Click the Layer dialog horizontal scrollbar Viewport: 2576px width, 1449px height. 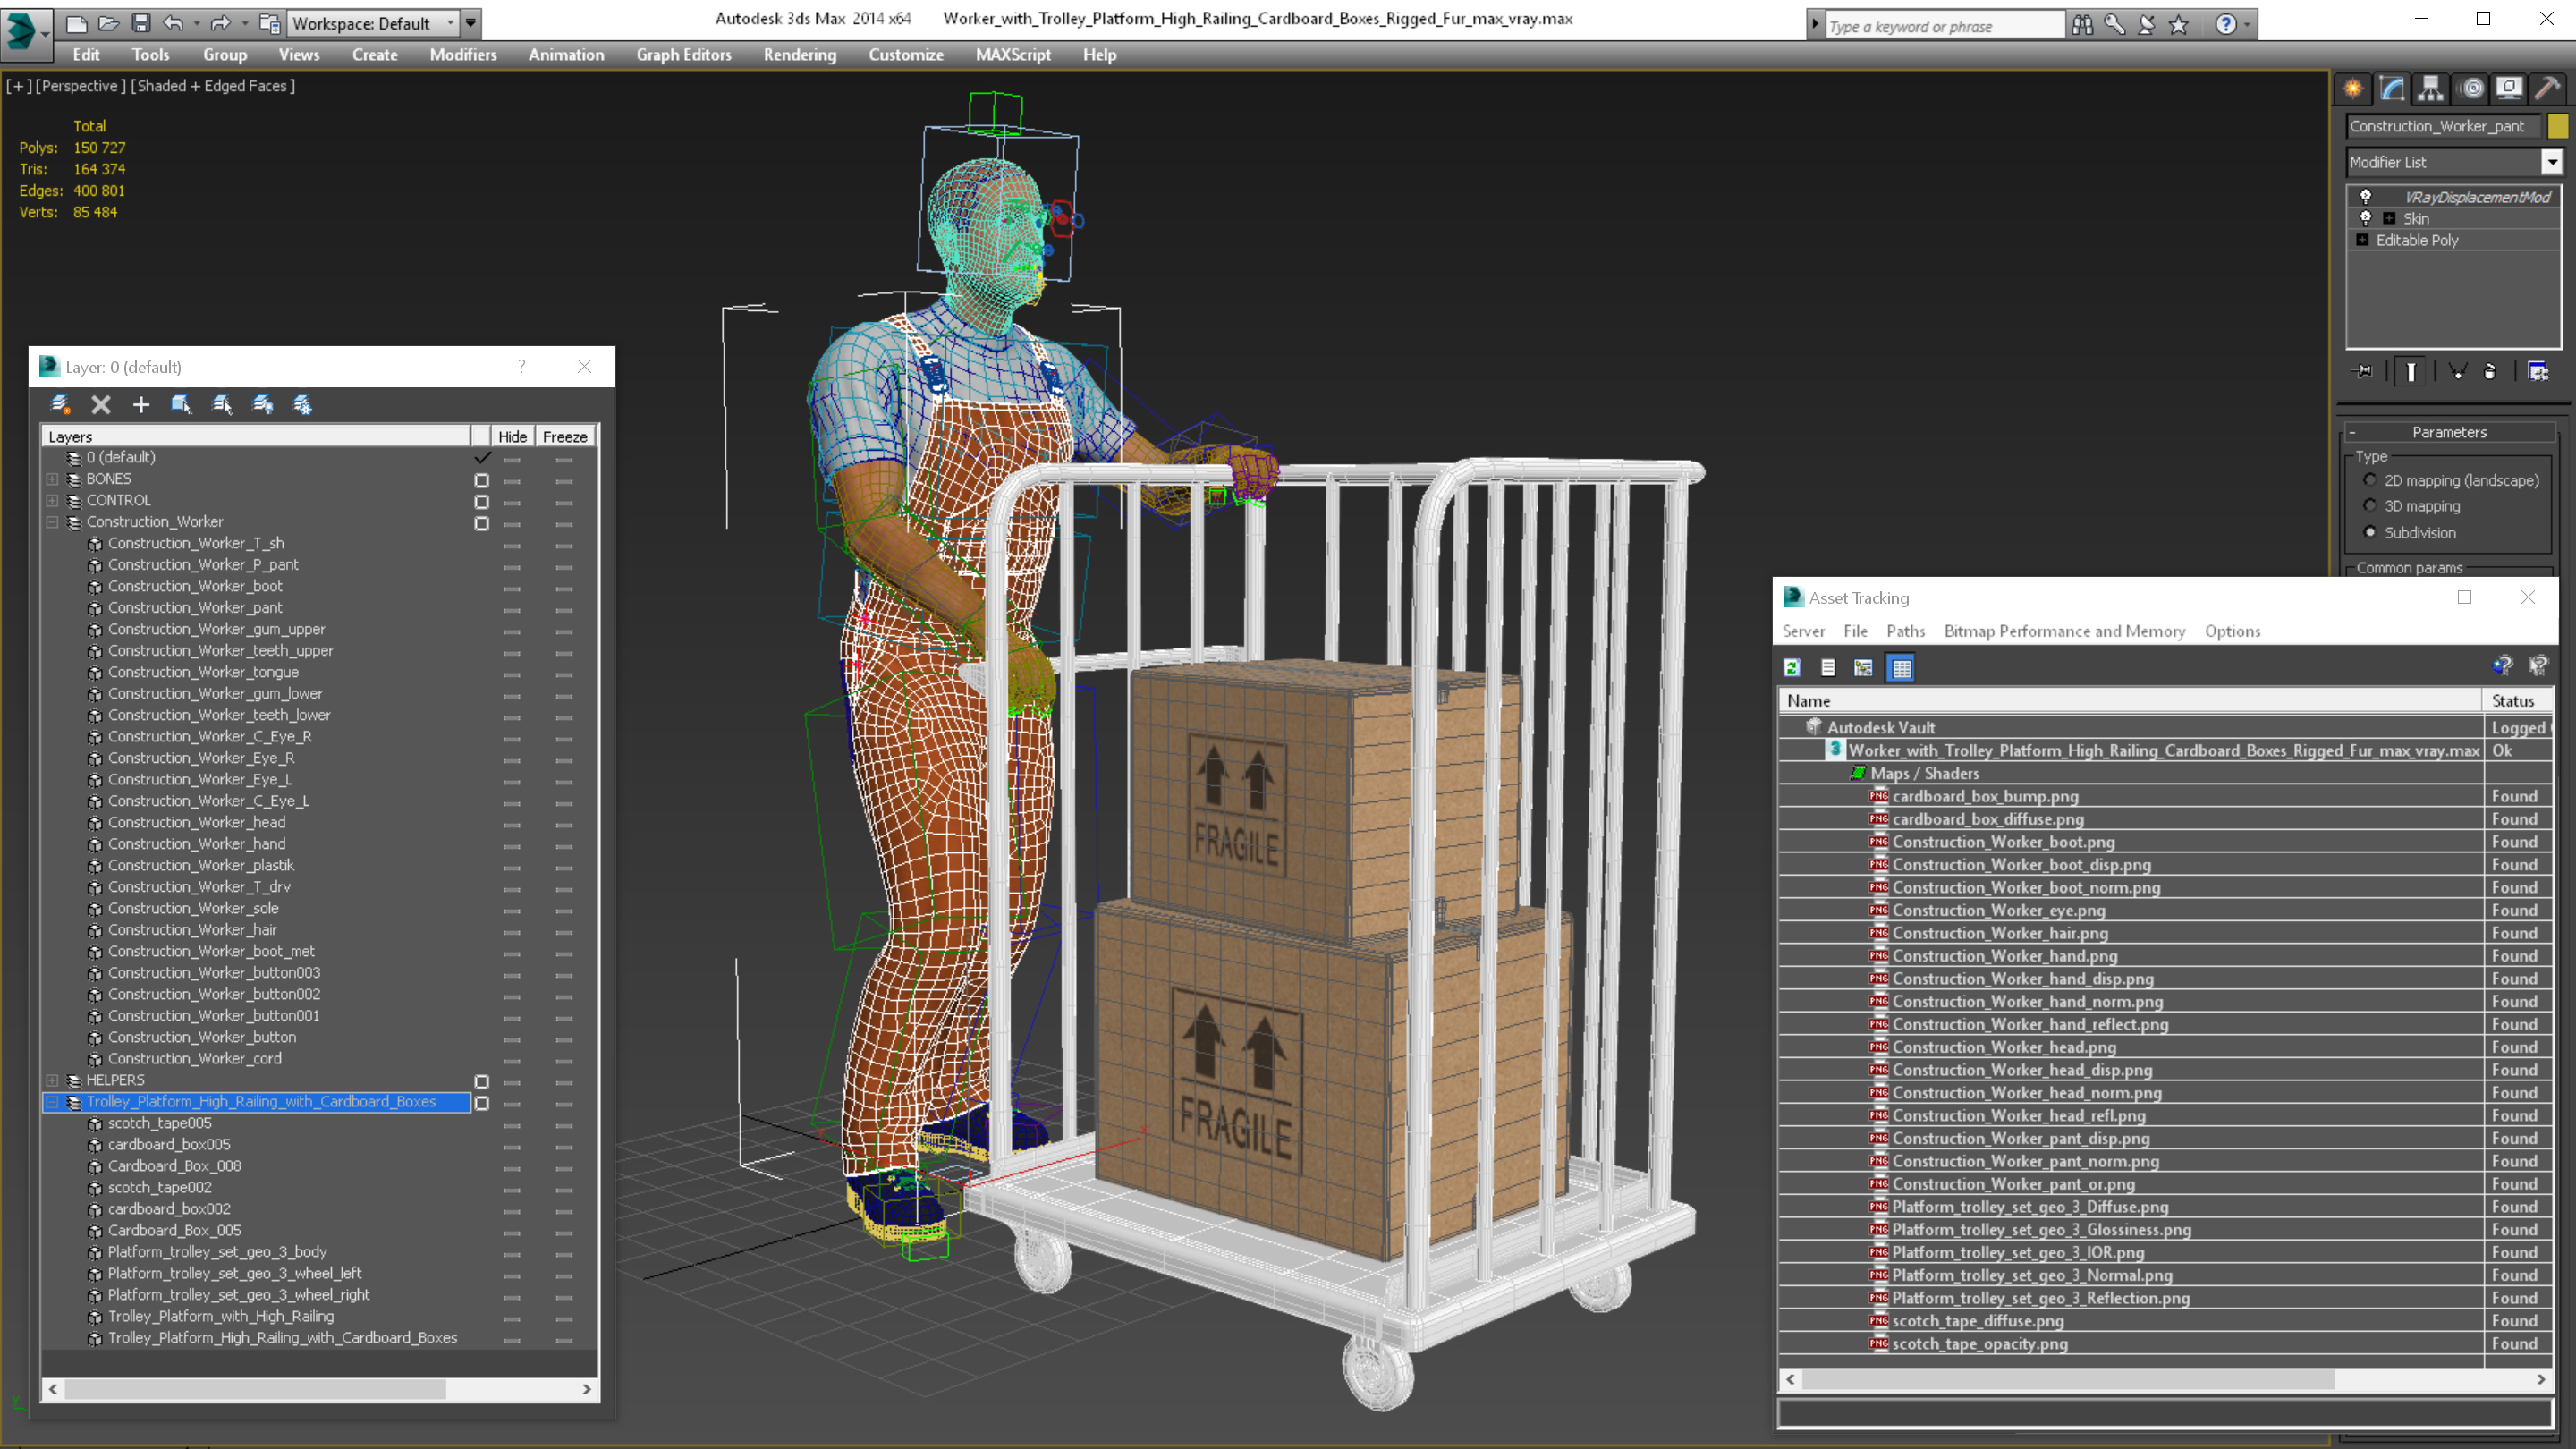pyautogui.click(x=320, y=1388)
